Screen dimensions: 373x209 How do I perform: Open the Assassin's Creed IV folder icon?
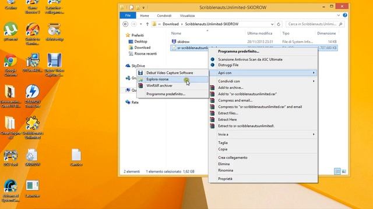click(10, 96)
